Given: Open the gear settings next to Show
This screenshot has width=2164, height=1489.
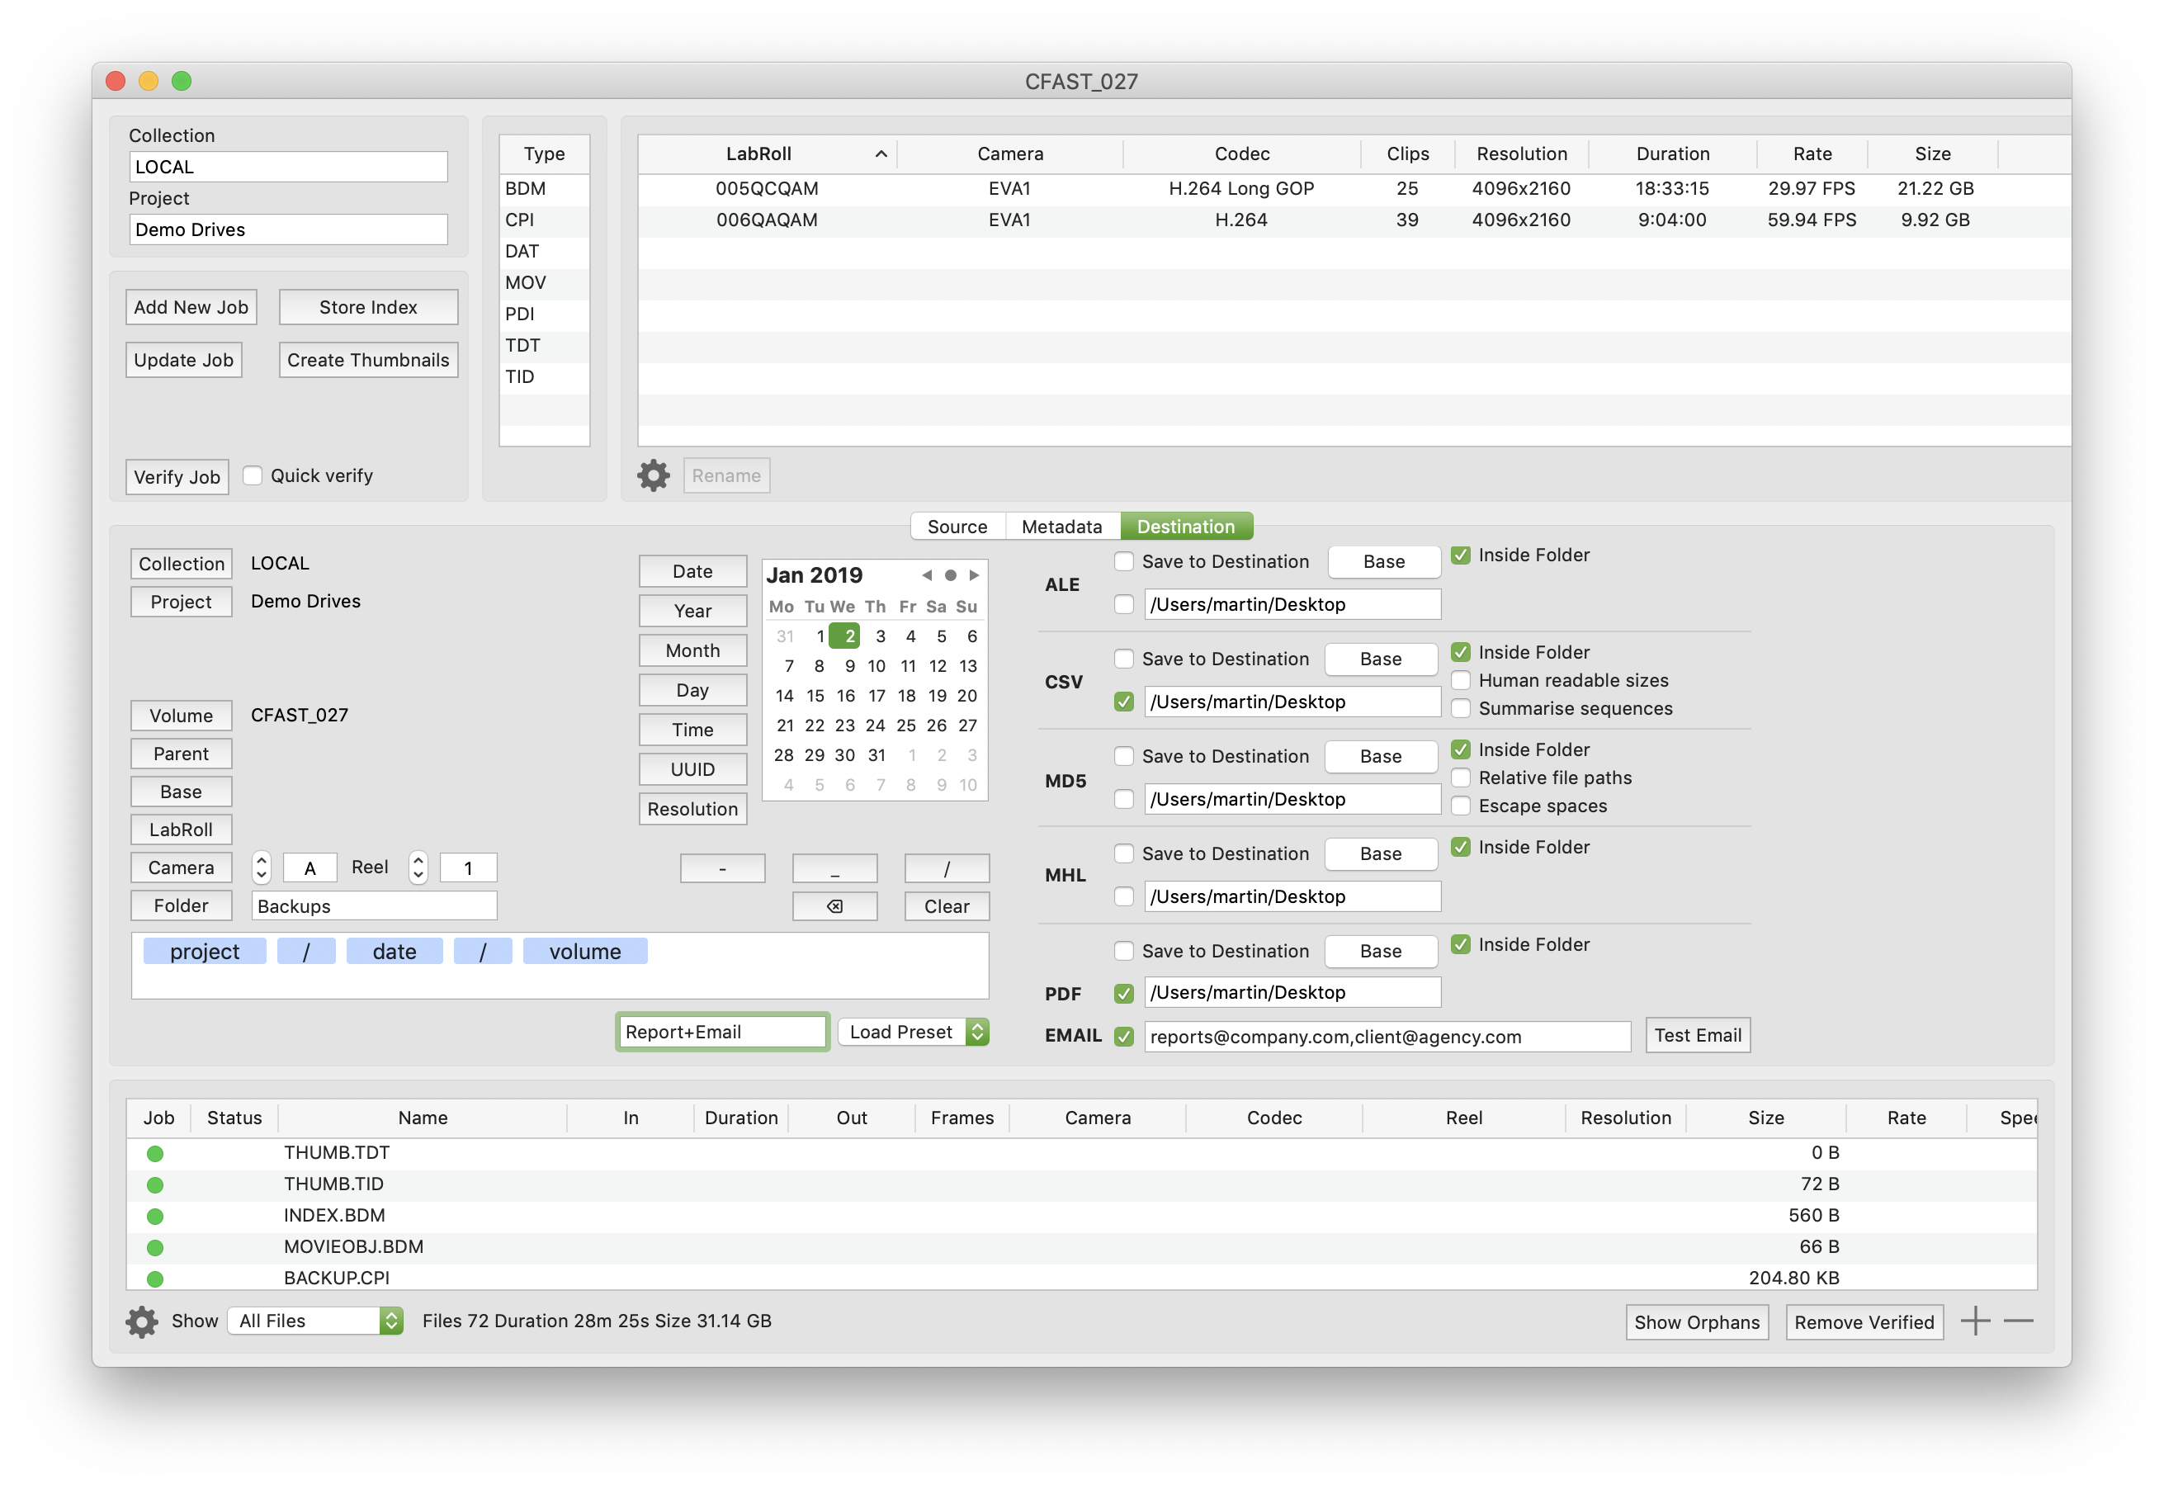Looking at the screenshot, I should pyautogui.click(x=142, y=1321).
